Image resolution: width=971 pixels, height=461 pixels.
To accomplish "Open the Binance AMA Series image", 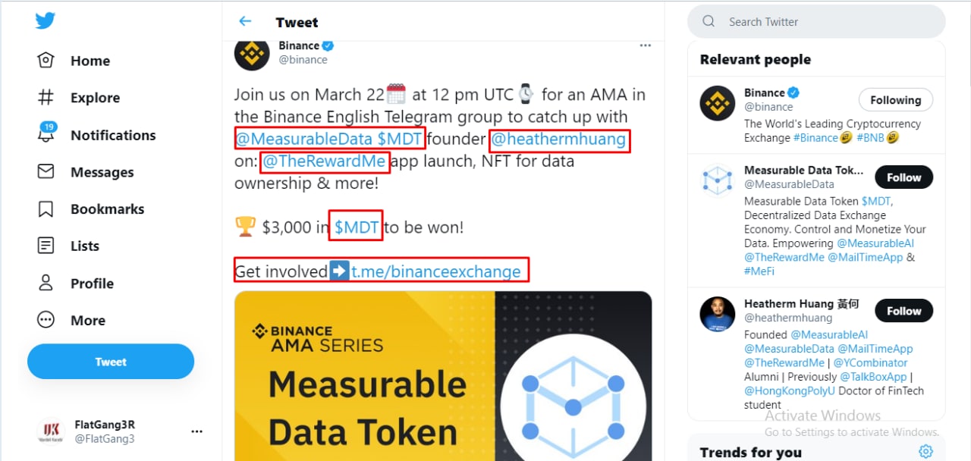I will tap(442, 375).
